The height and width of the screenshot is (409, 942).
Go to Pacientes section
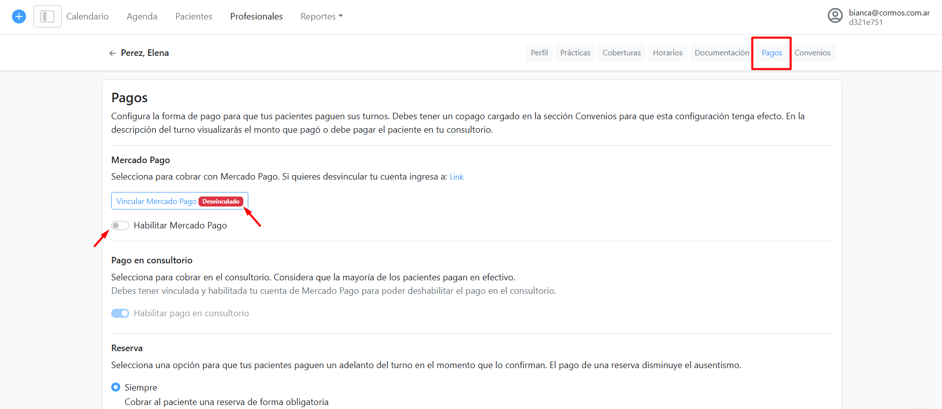click(x=193, y=16)
